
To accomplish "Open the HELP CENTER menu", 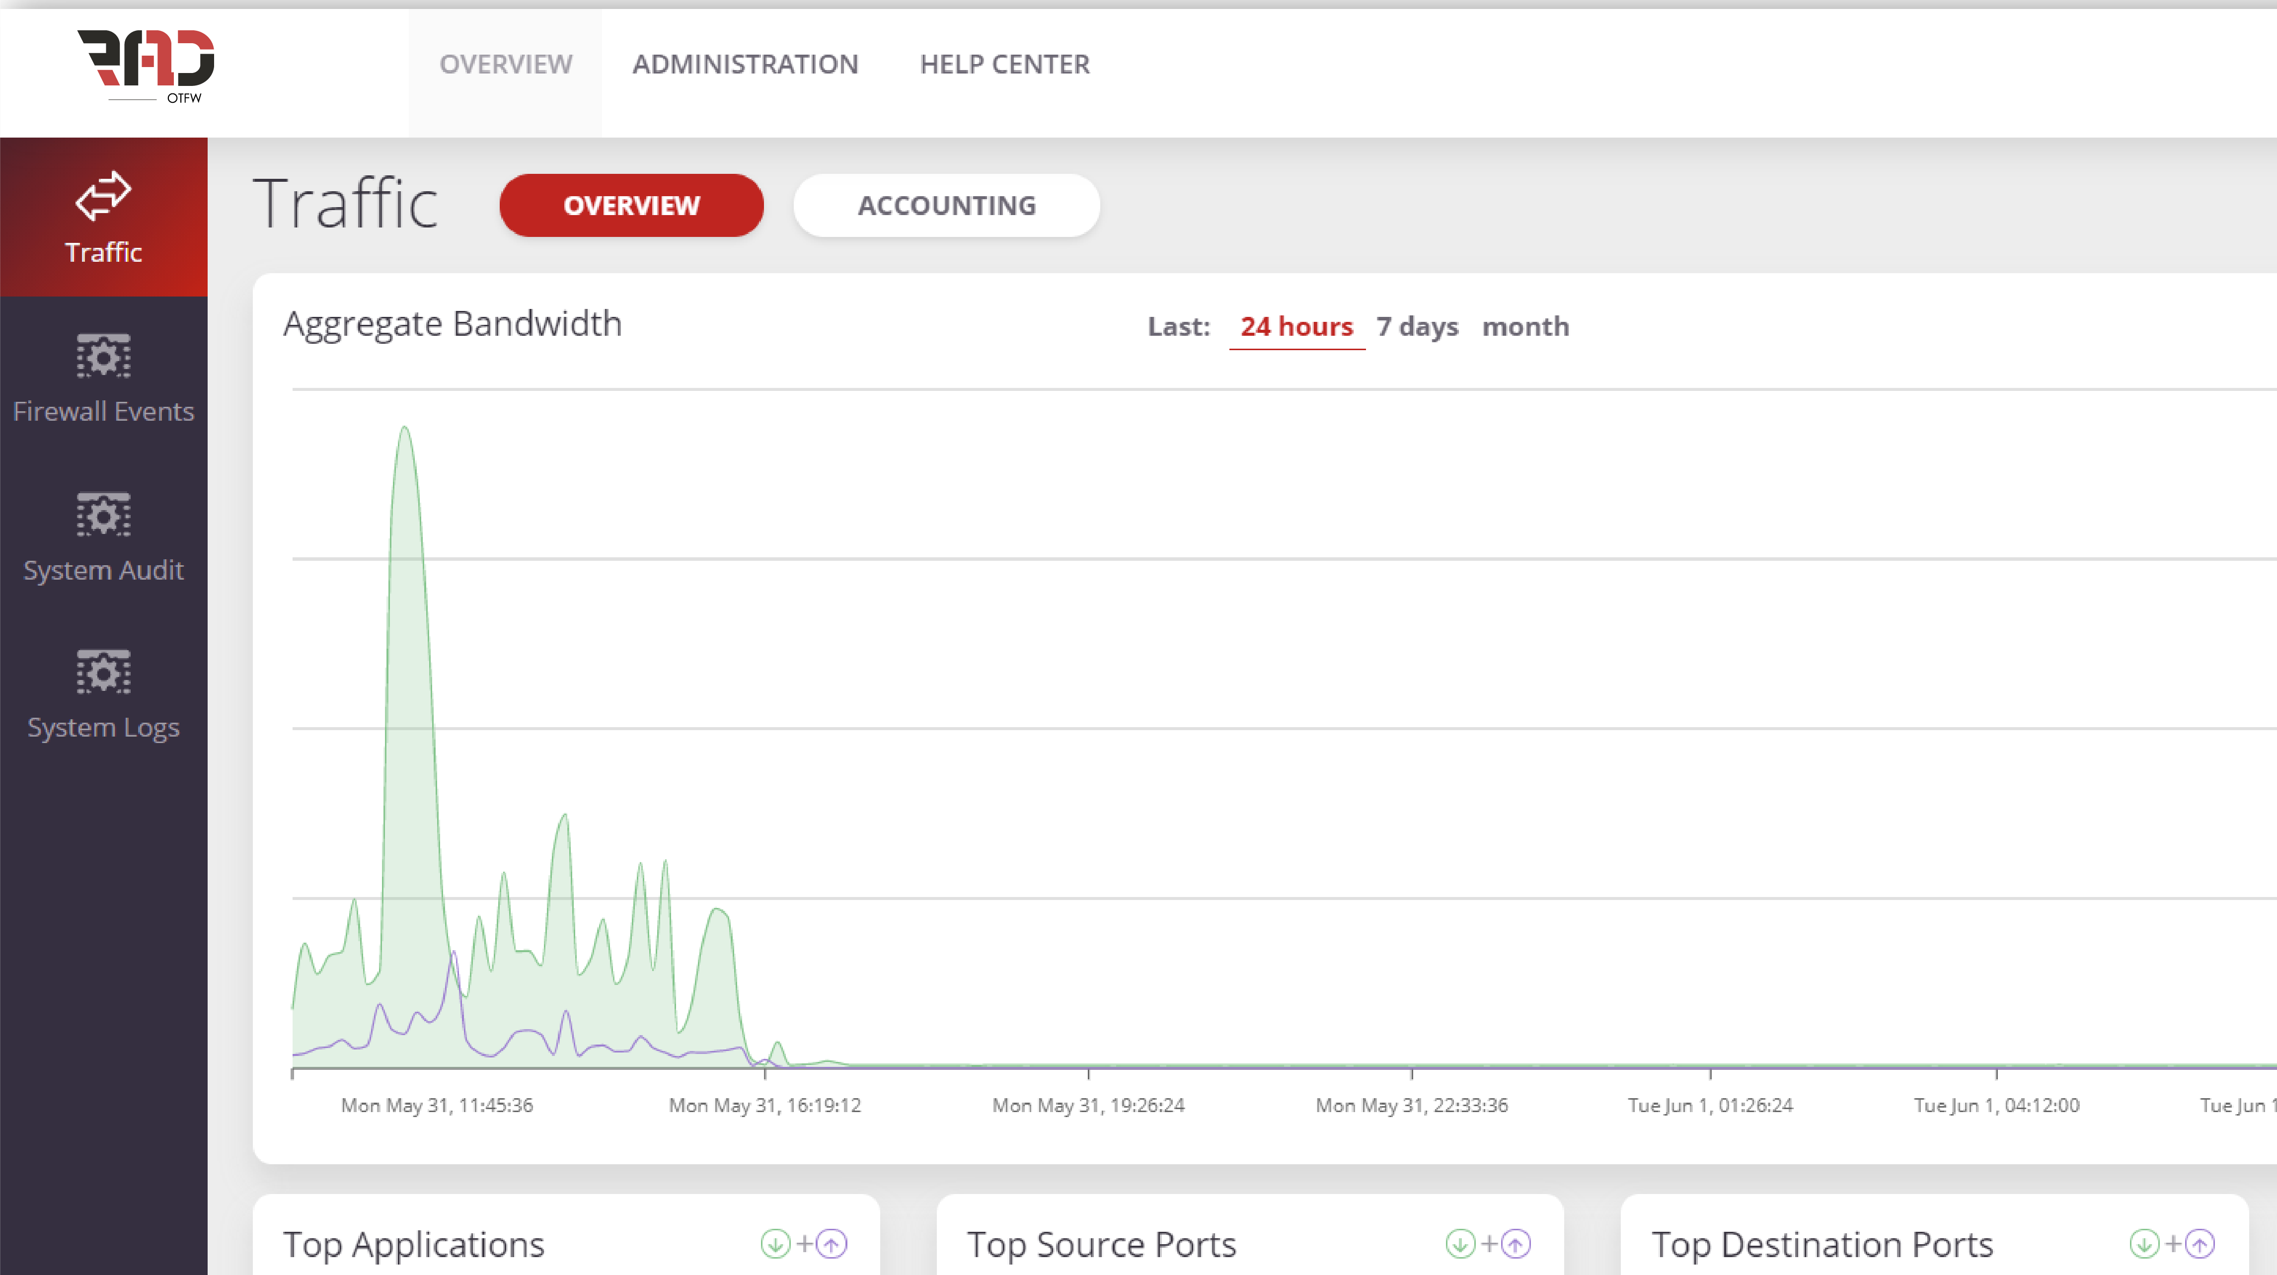I will [x=1004, y=65].
